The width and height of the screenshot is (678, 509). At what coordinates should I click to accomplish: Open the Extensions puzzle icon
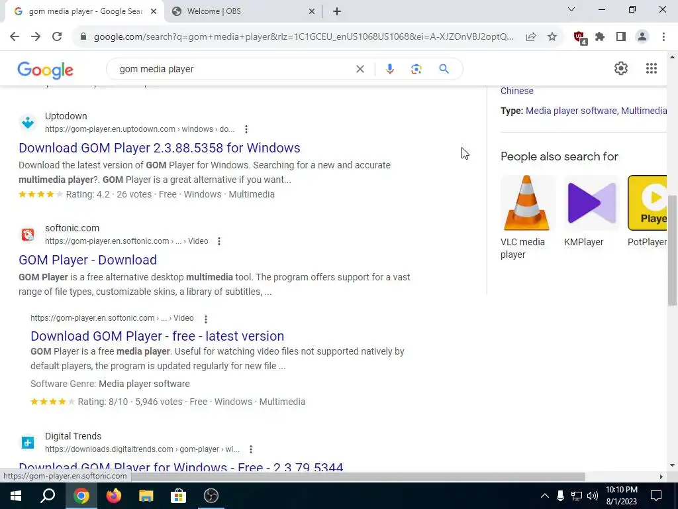tap(600, 37)
